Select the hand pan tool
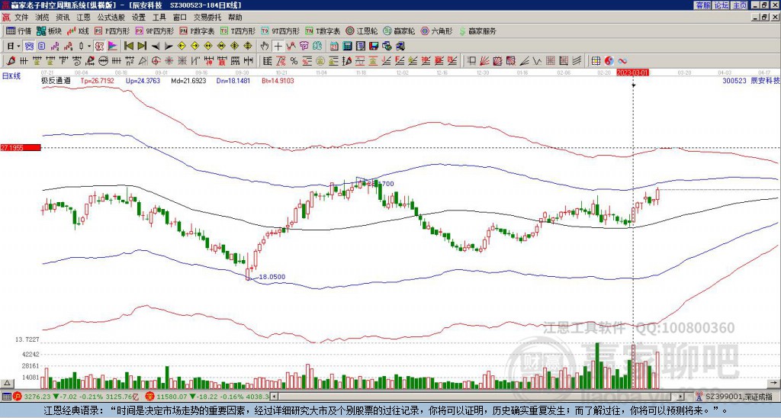 (x=264, y=47)
